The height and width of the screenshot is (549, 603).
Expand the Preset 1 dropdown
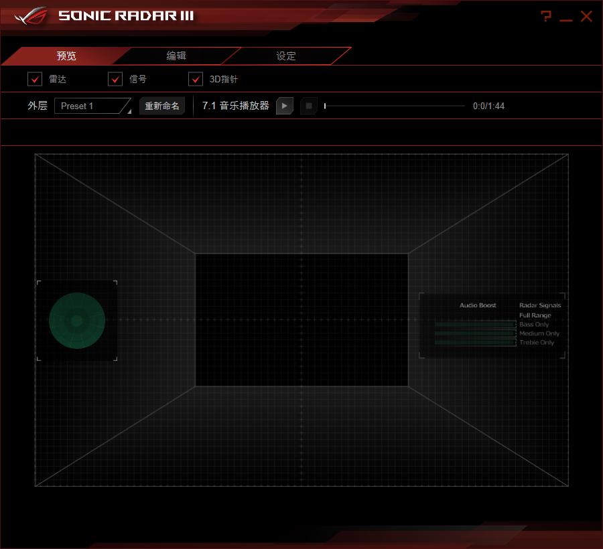pos(92,106)
